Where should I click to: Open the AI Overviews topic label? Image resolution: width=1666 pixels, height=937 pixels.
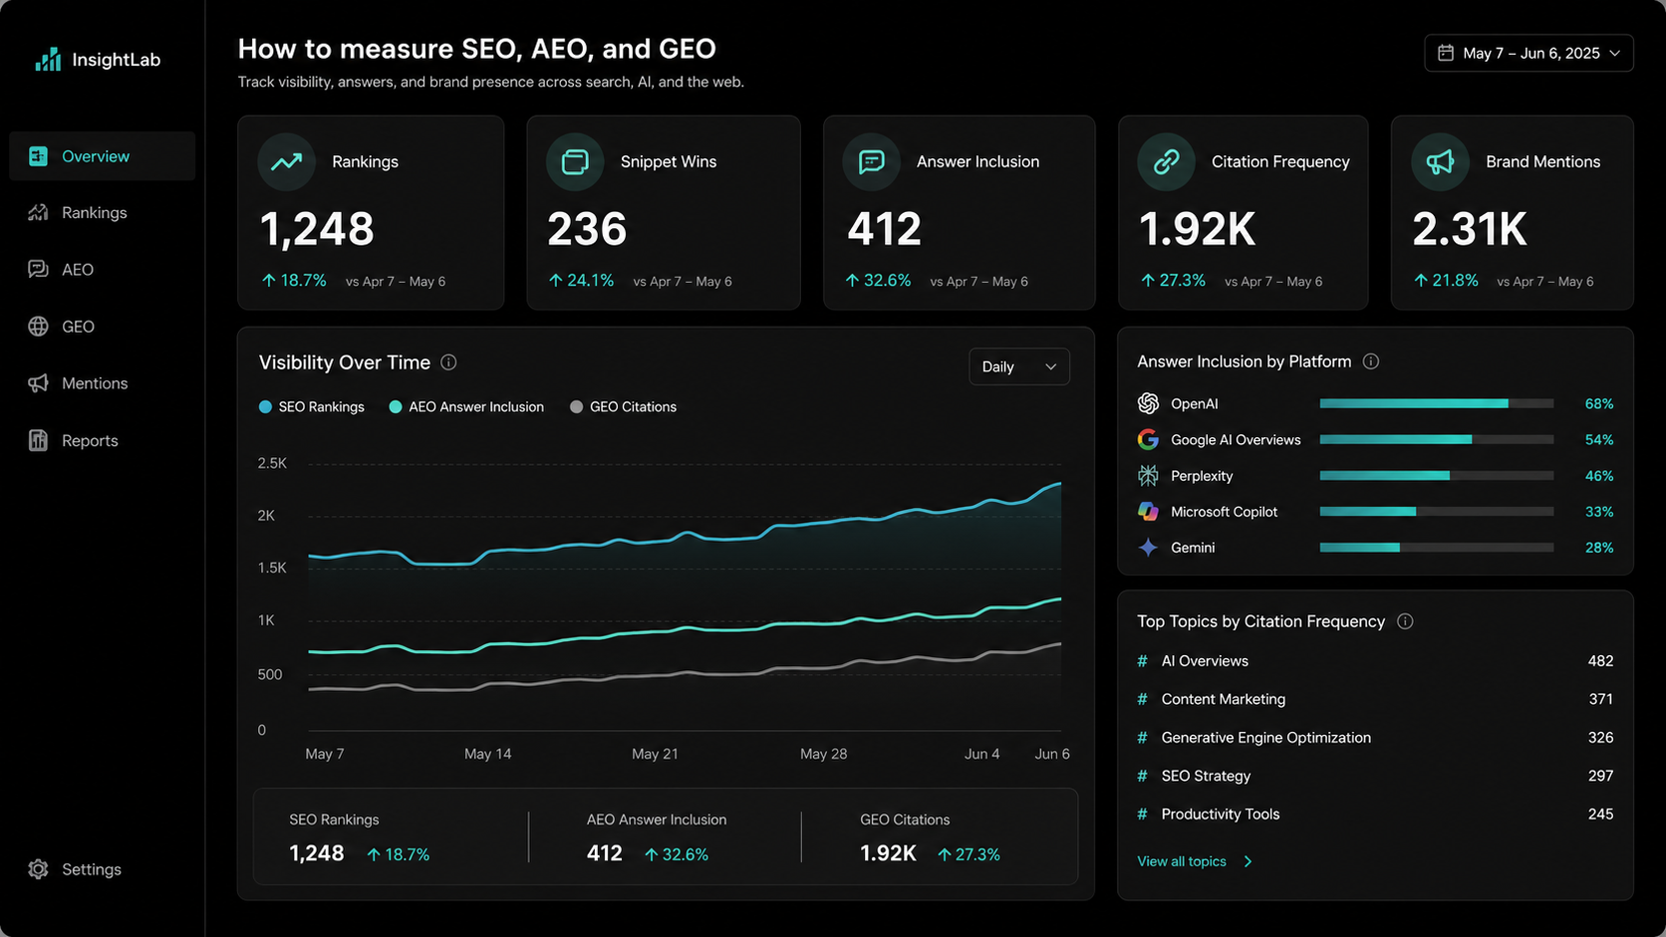tap(1205, 661)
